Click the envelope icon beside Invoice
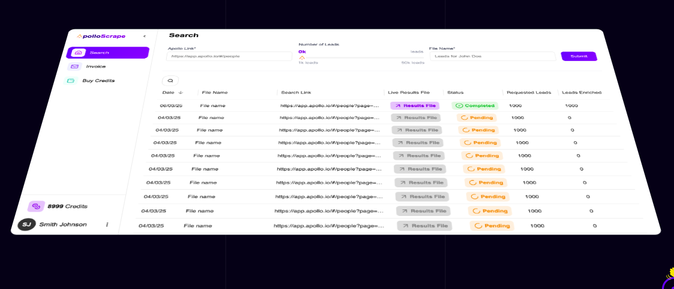 click(75, 66)
